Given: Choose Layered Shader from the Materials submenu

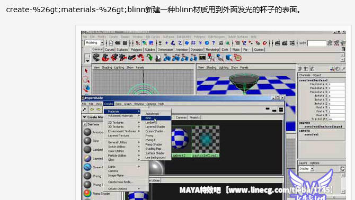Looking at the screenshot, I should coord(156,127).
